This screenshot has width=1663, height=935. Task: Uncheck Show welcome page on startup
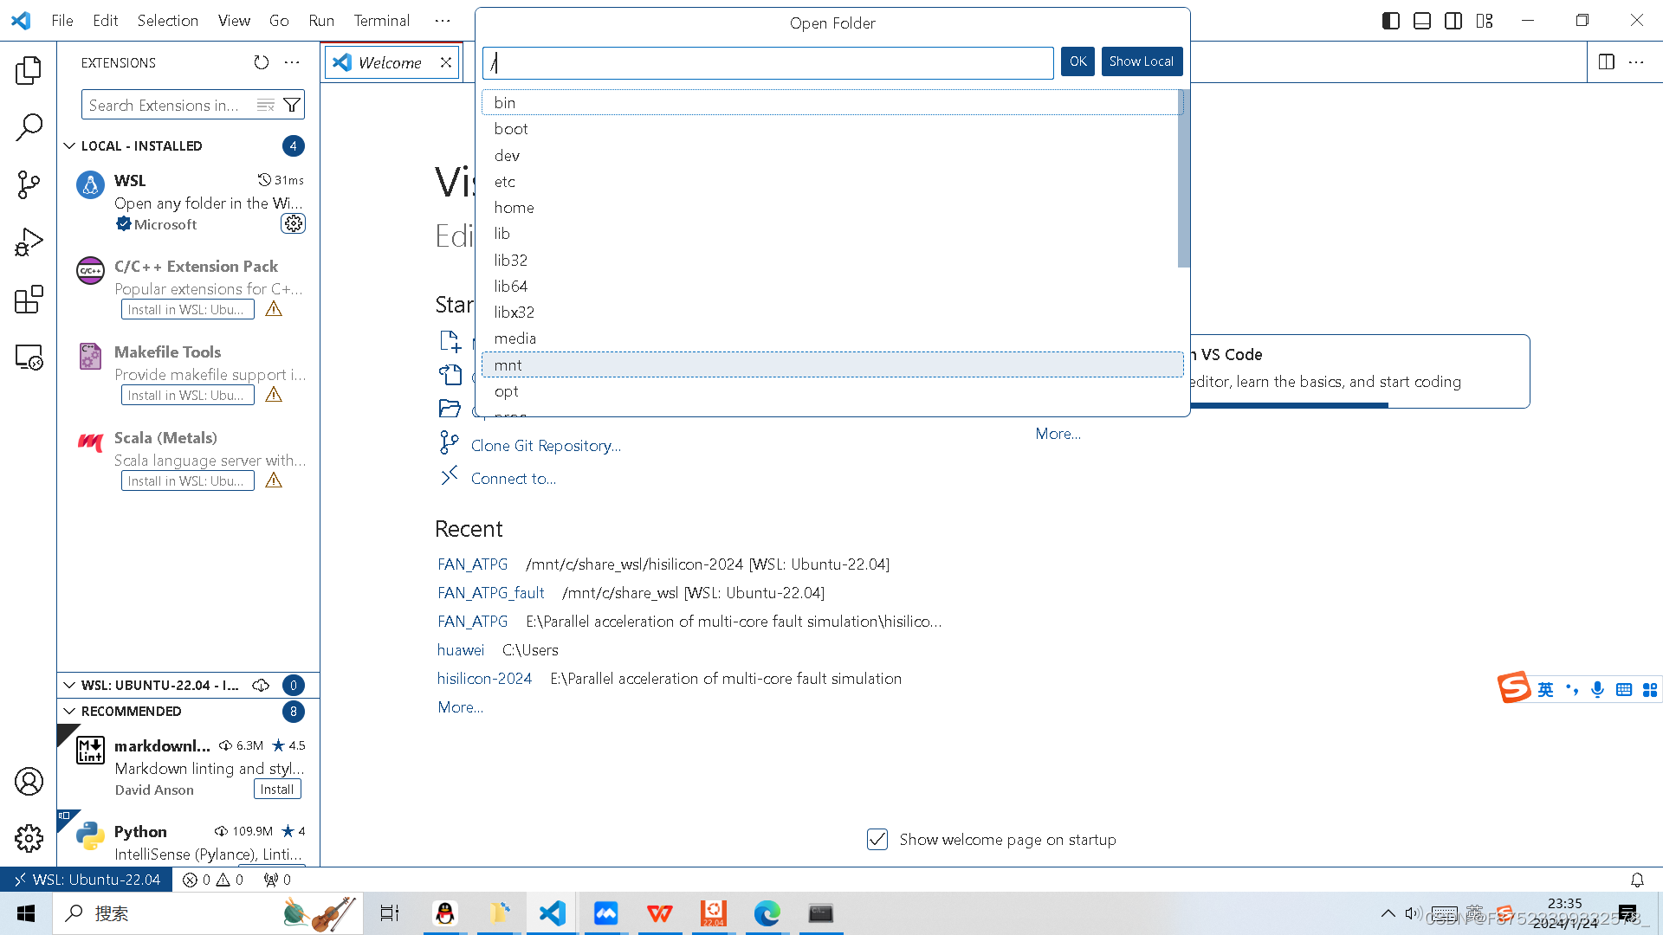(877, 839)
